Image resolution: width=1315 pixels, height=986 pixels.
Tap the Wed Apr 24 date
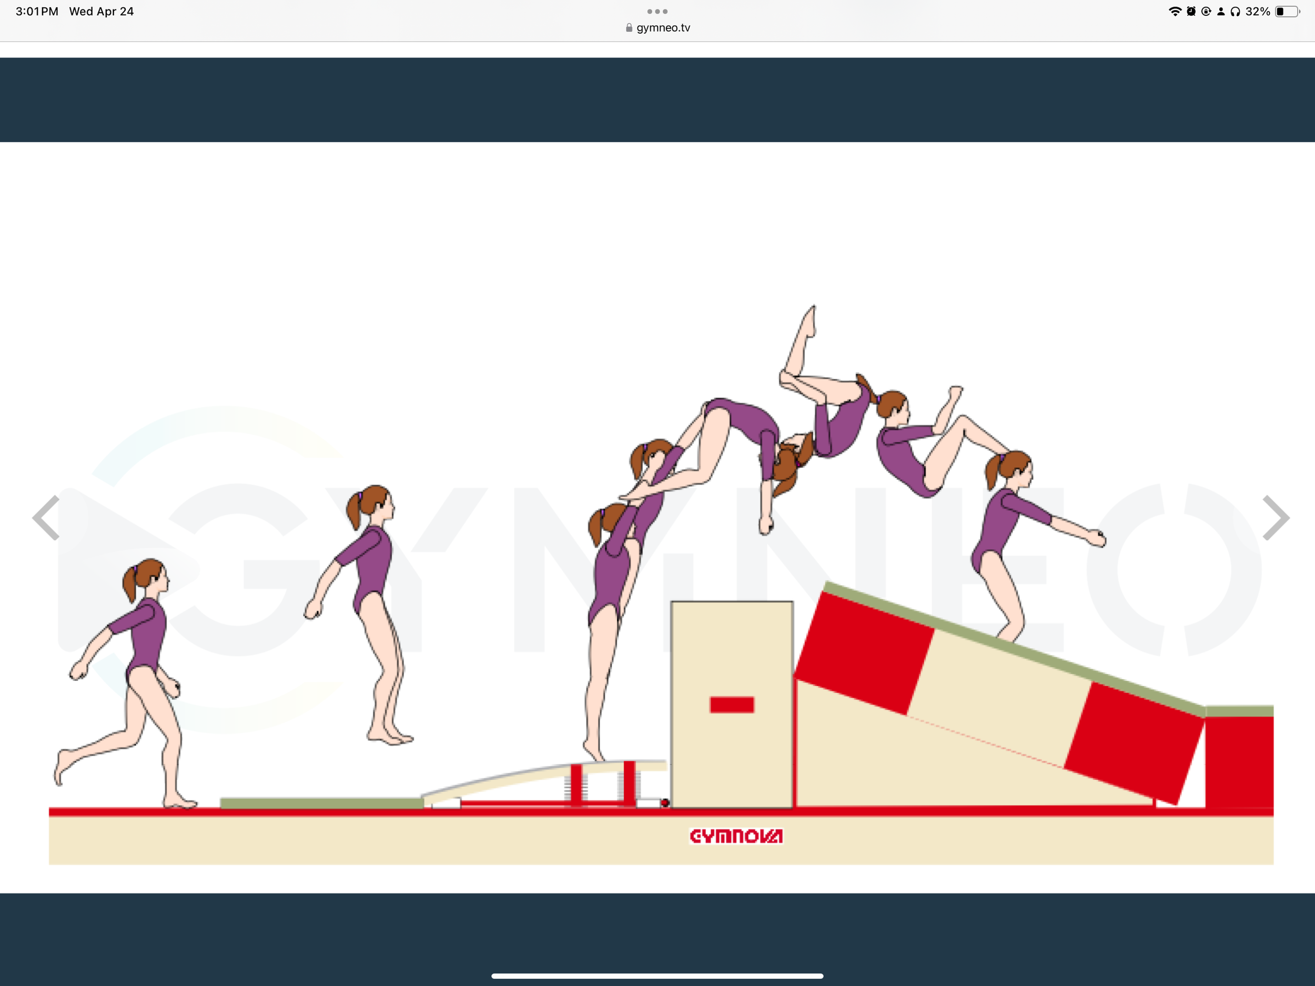click(x=101, y=11)
